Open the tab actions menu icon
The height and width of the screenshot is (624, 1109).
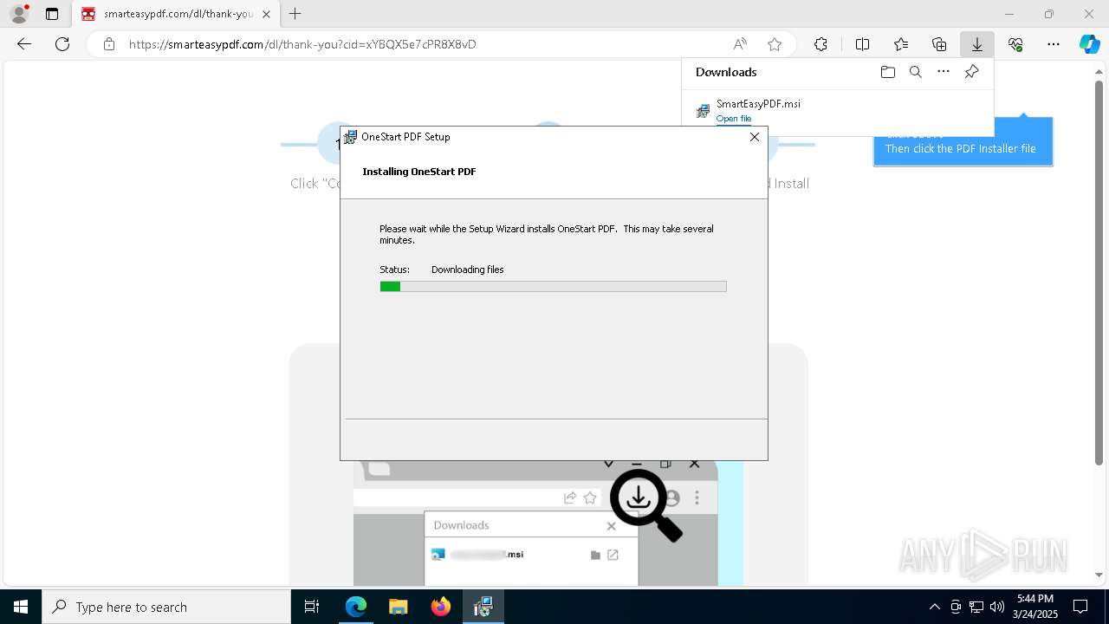(x=52, y=14)
